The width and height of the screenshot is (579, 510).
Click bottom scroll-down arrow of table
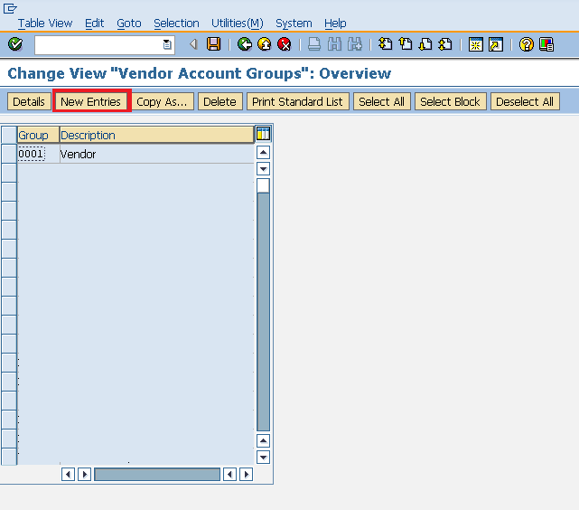[263, 458]
